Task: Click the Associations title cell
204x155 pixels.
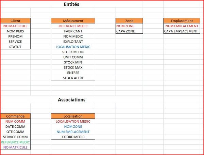Action: click(x=71, y=100)
